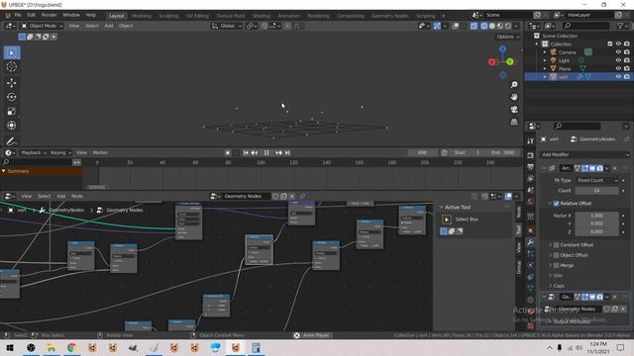
Task: Open the Tool properties tab icon
Action: pyautogui.click(x=531, y=140)
